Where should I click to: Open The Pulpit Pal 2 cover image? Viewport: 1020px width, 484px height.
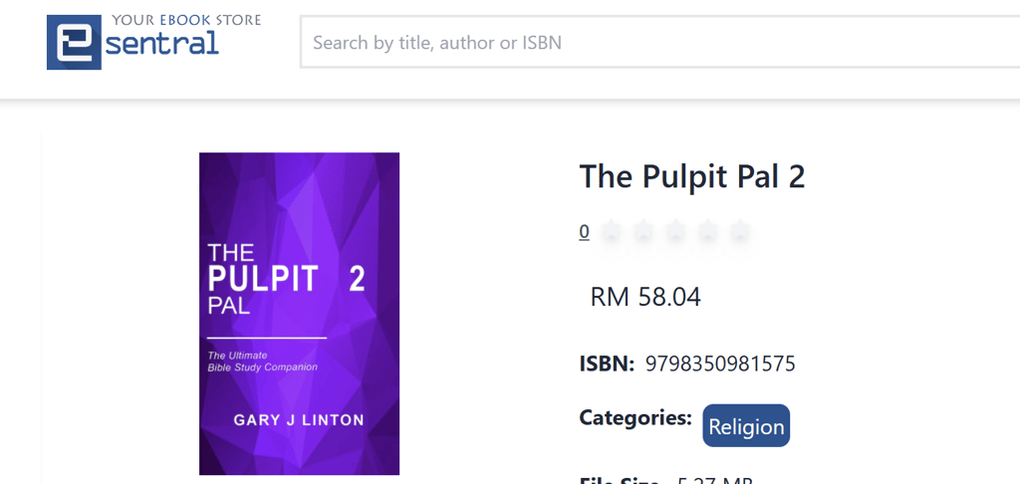299,313
